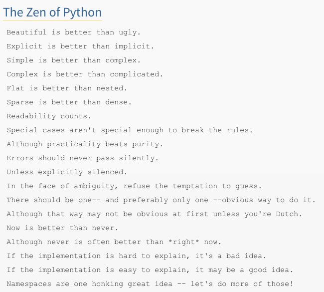Click the "Now is better than never." line
This screenshot has height=292, width=324.
tap(62, 228)
